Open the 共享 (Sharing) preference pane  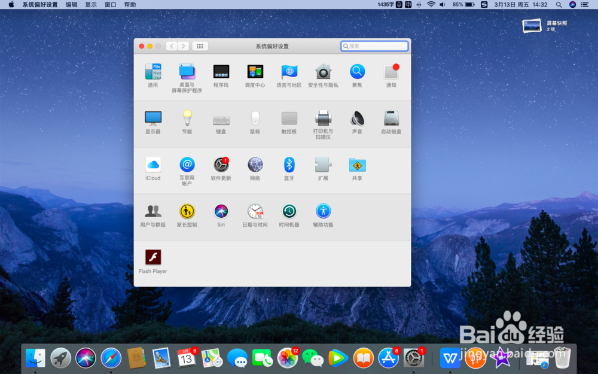(x=358, y=169)
